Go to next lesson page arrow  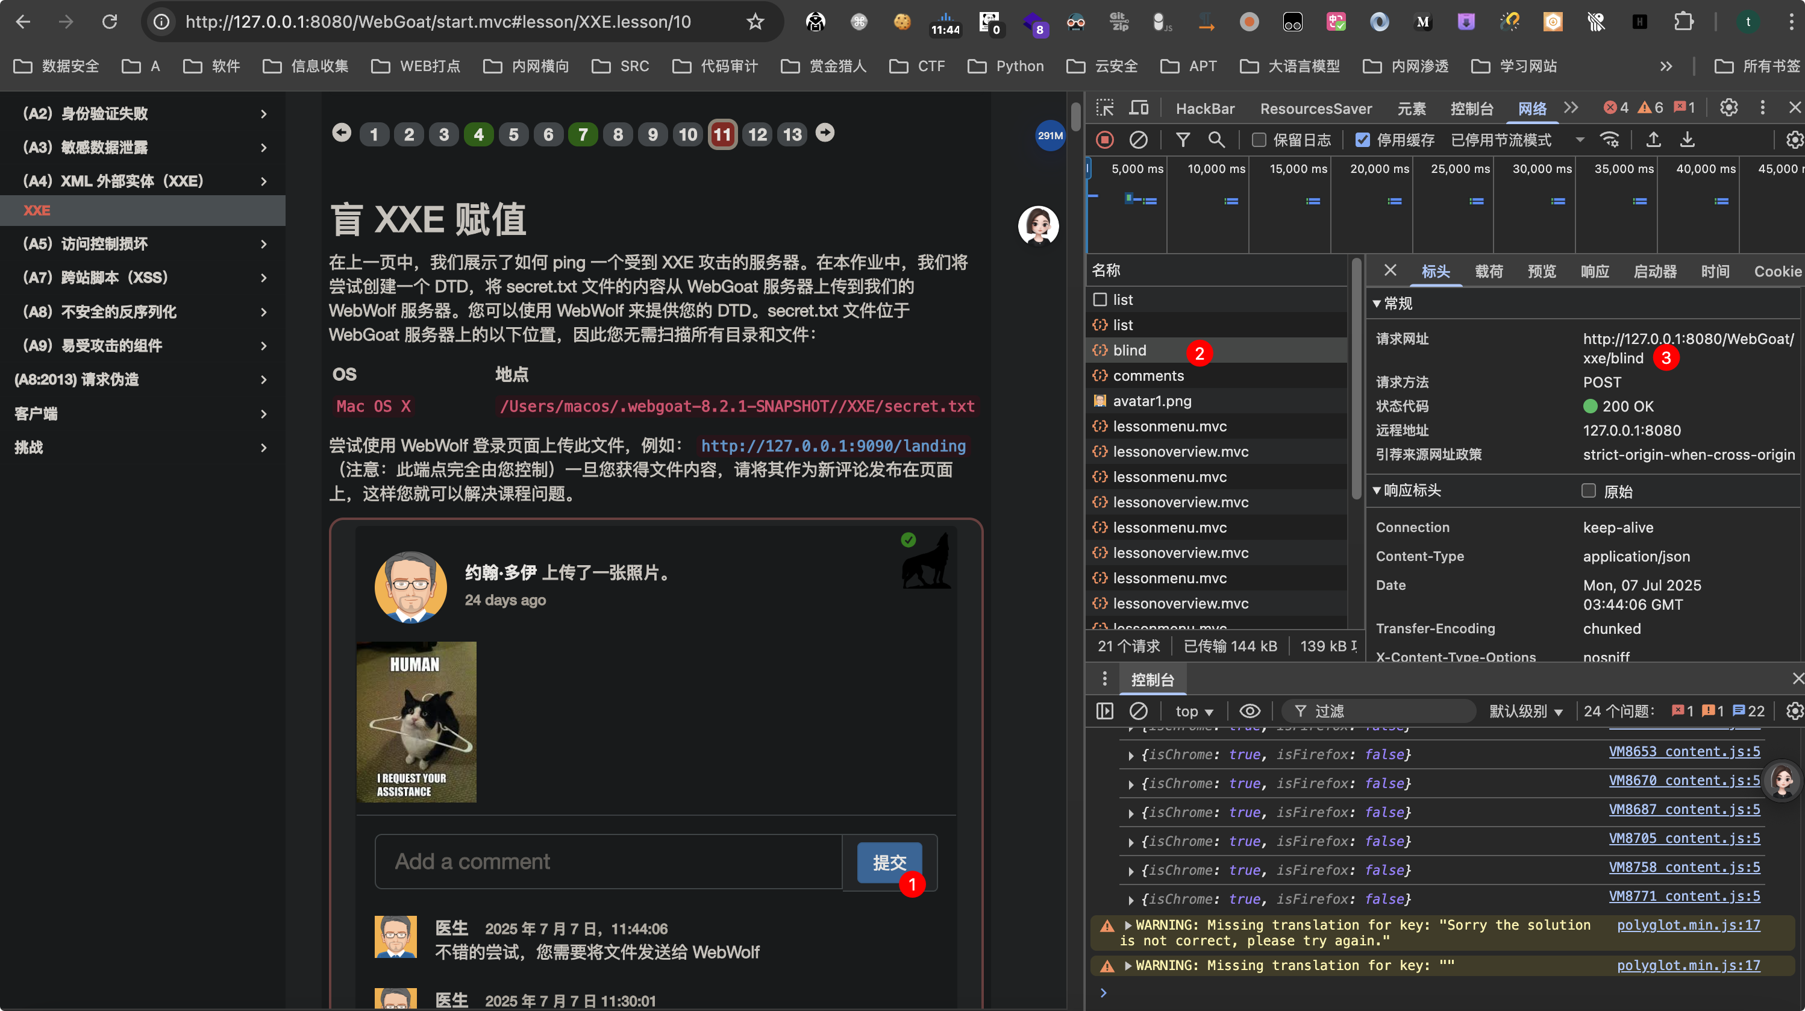825,133
